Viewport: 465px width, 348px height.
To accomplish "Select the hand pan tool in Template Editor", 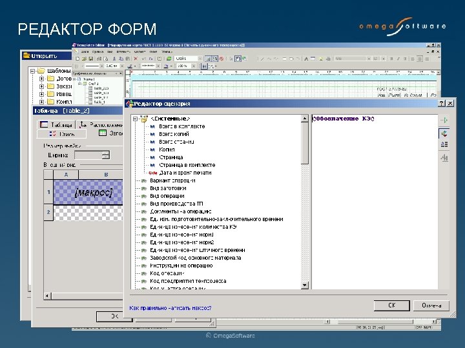I will tap(238, 59).
